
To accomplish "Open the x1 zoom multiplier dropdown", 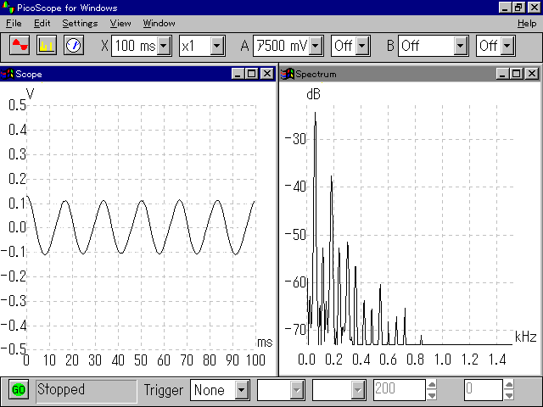I will tap(217, 46).
